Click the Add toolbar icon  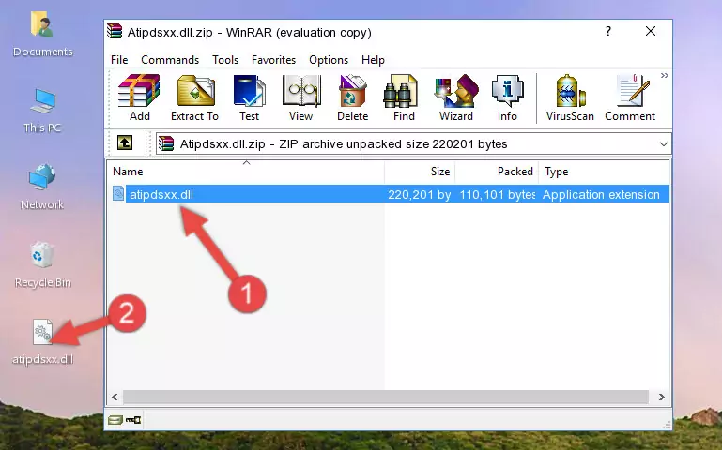pyautogui.click(x=139, y=97)
